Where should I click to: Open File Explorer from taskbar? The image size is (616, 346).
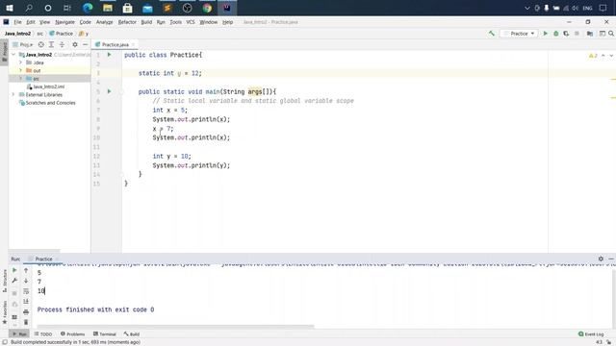[x=108, y=8]
